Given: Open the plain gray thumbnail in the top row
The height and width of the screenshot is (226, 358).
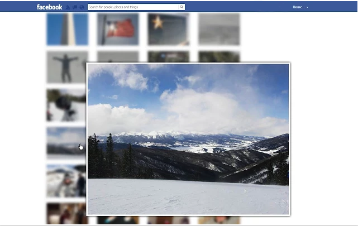Looking at the screenshot, I should 219,29.
